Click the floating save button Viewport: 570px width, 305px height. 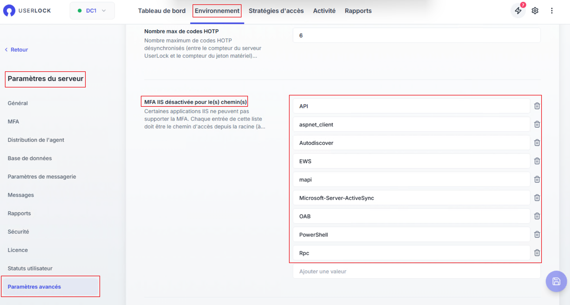(556, 281)
